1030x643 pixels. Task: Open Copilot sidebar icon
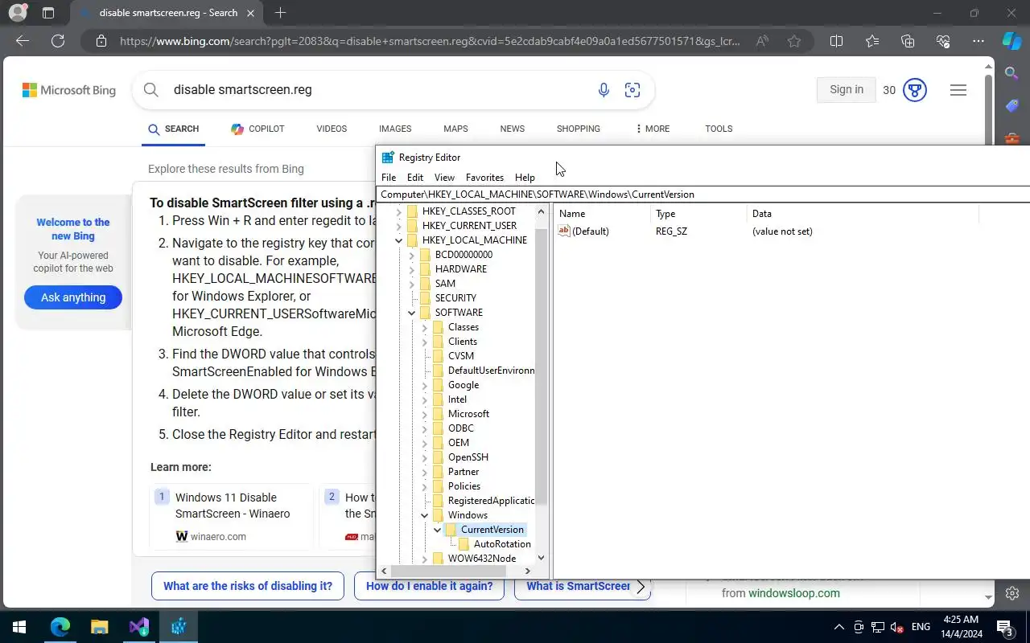pyautogui.click(x=1011, y=41)
